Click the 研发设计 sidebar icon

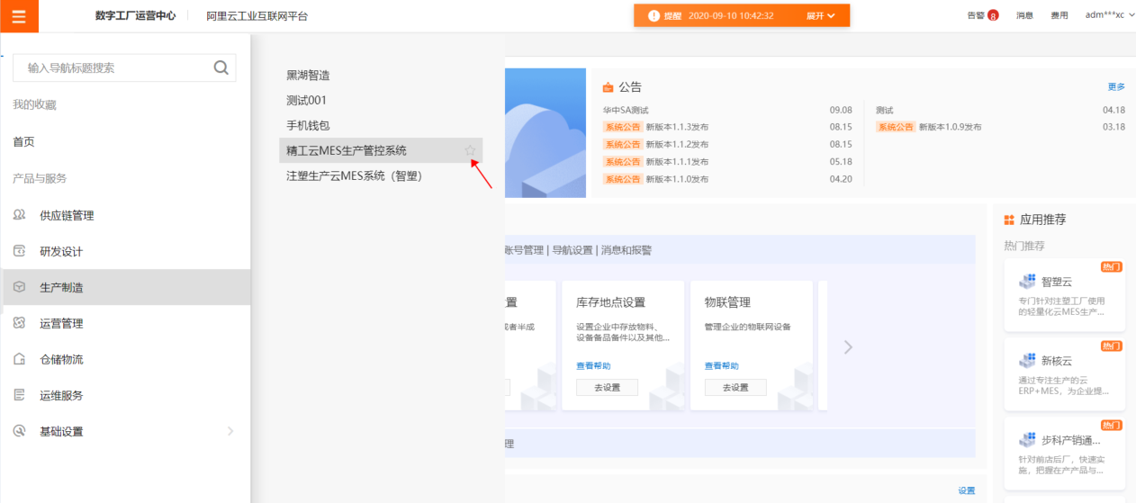(x=20, y=251)
